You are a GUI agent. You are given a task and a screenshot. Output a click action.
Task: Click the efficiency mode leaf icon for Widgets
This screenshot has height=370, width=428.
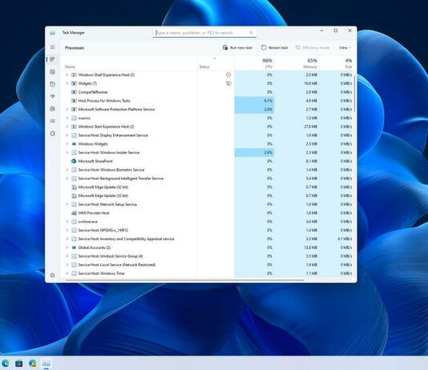(228, 83)
